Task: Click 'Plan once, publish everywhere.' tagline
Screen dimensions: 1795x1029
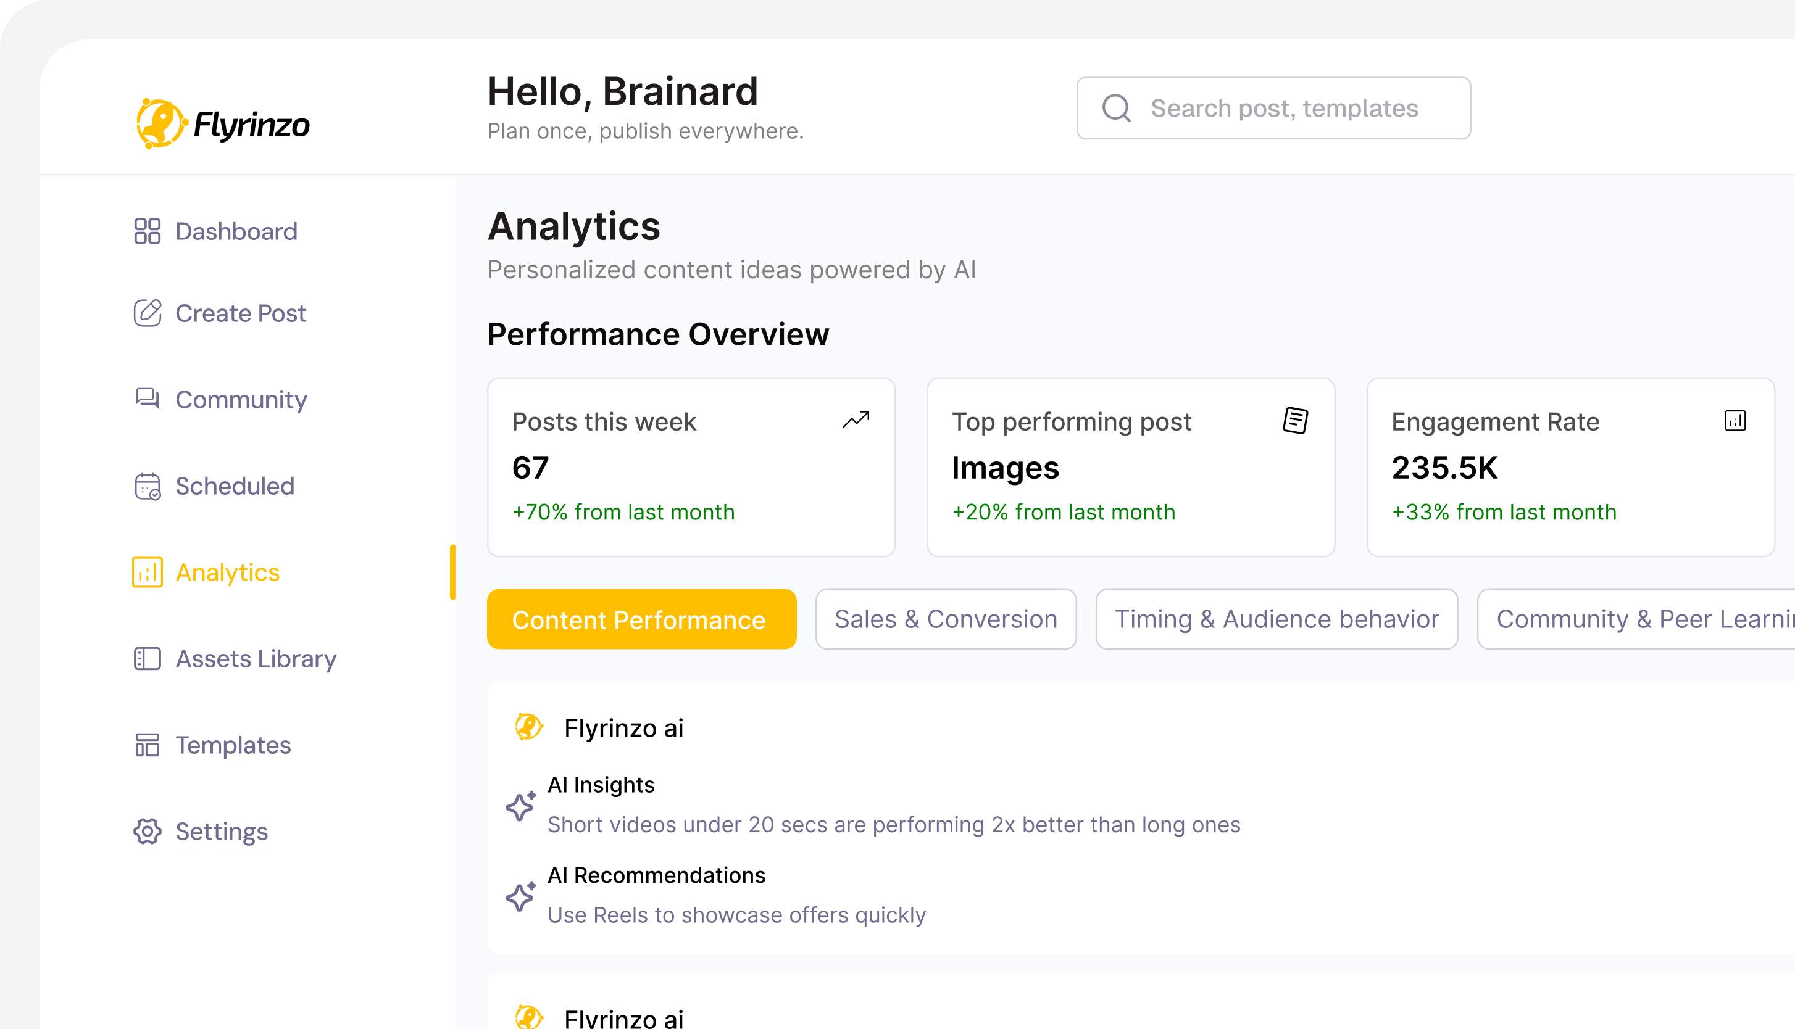Action: point(646,131)
